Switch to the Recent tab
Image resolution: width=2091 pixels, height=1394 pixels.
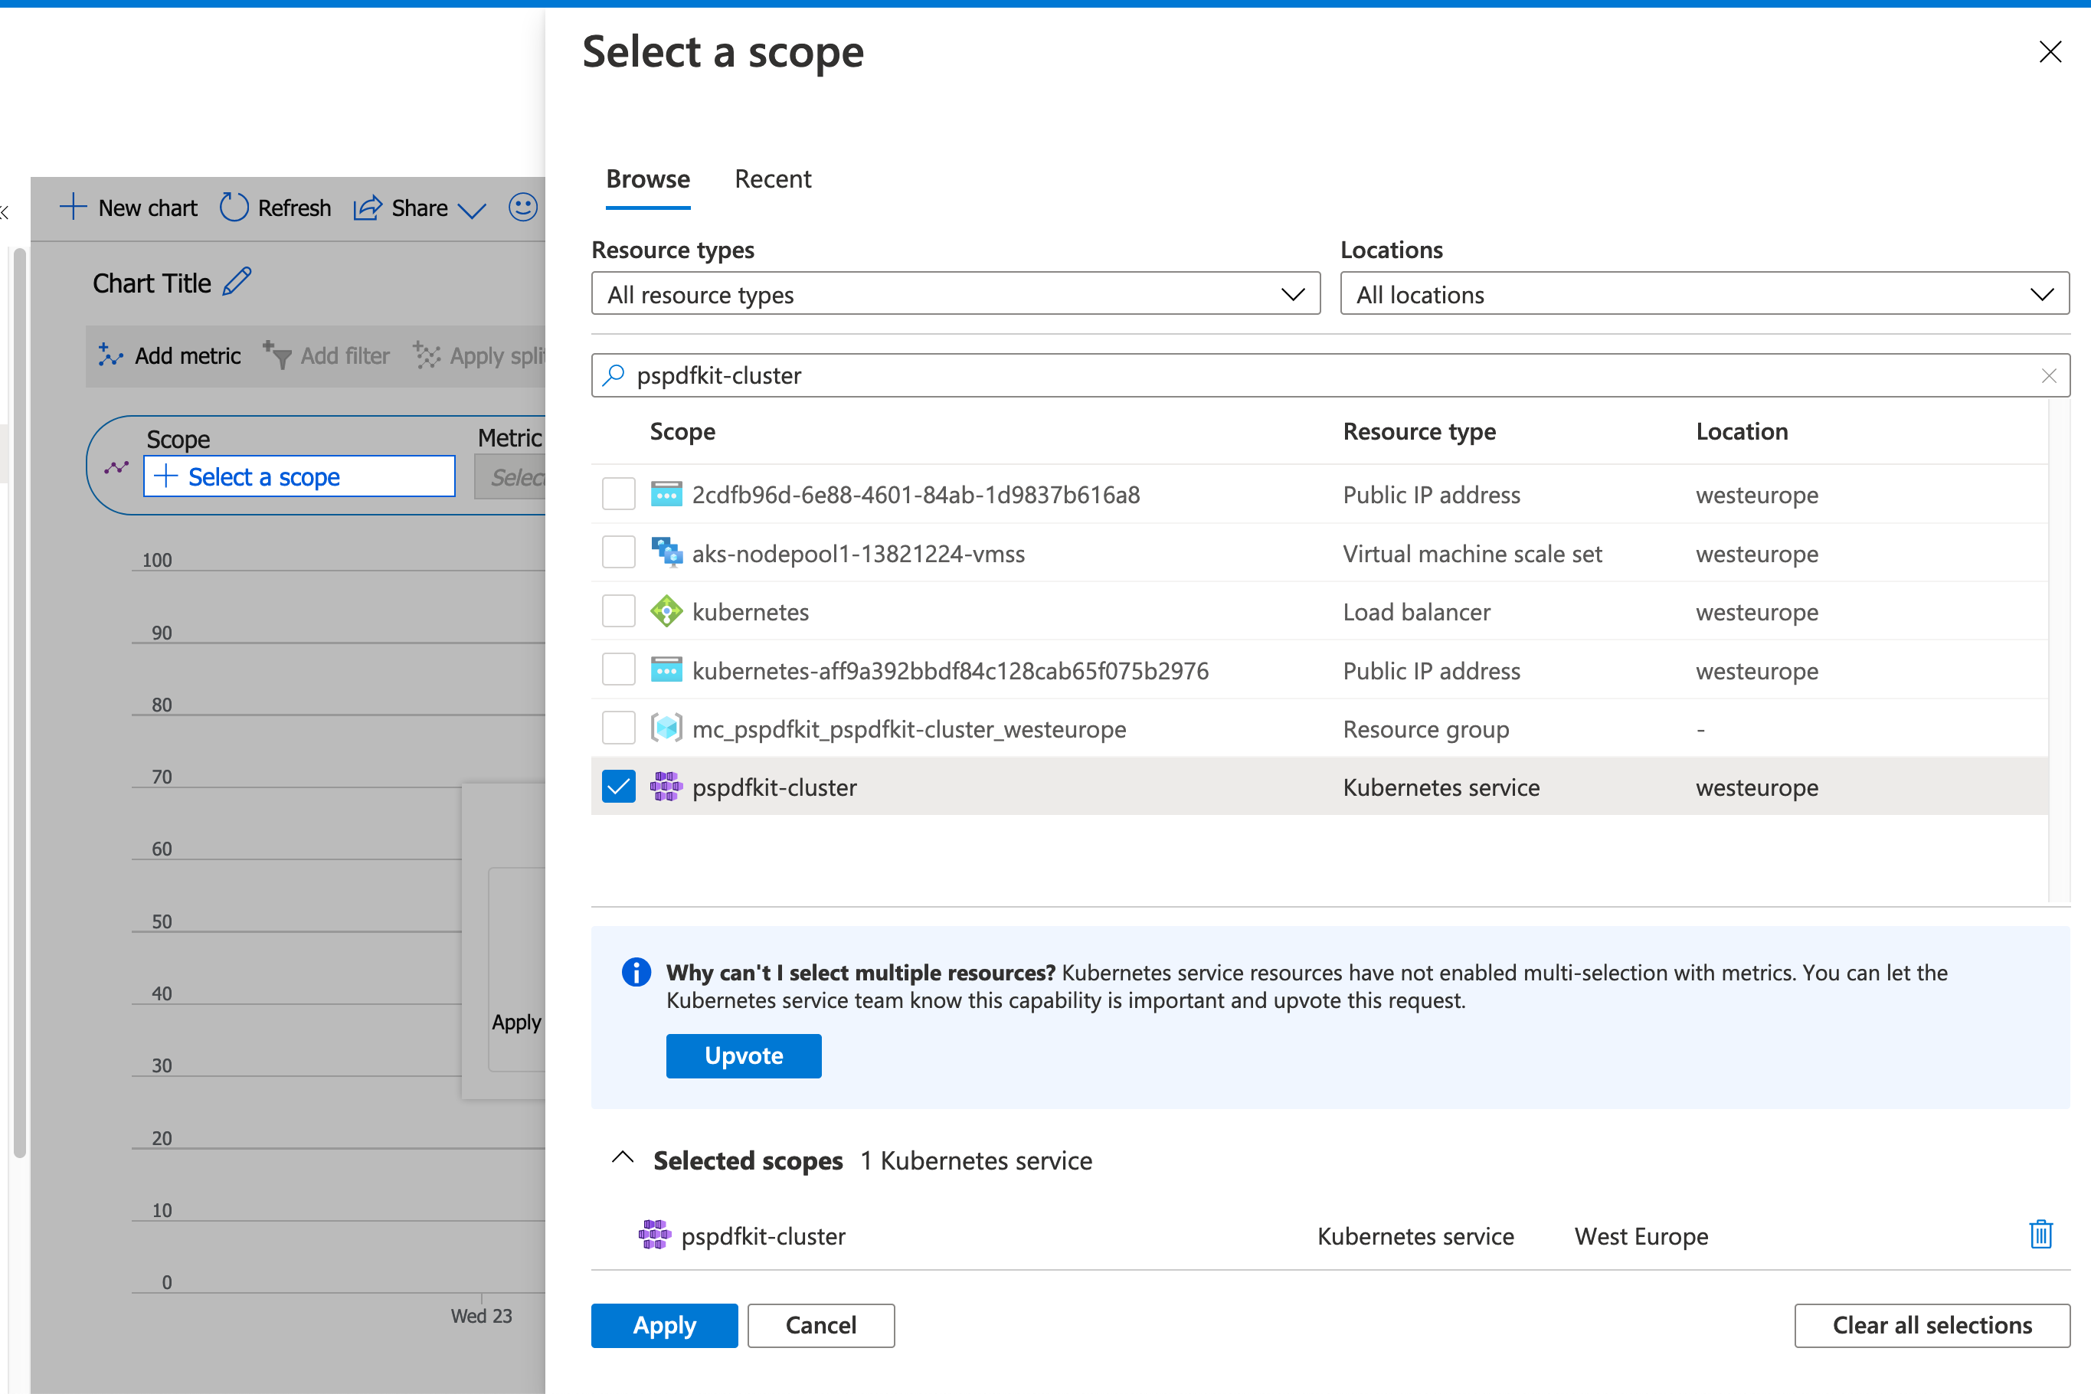(x=773, y=179)
